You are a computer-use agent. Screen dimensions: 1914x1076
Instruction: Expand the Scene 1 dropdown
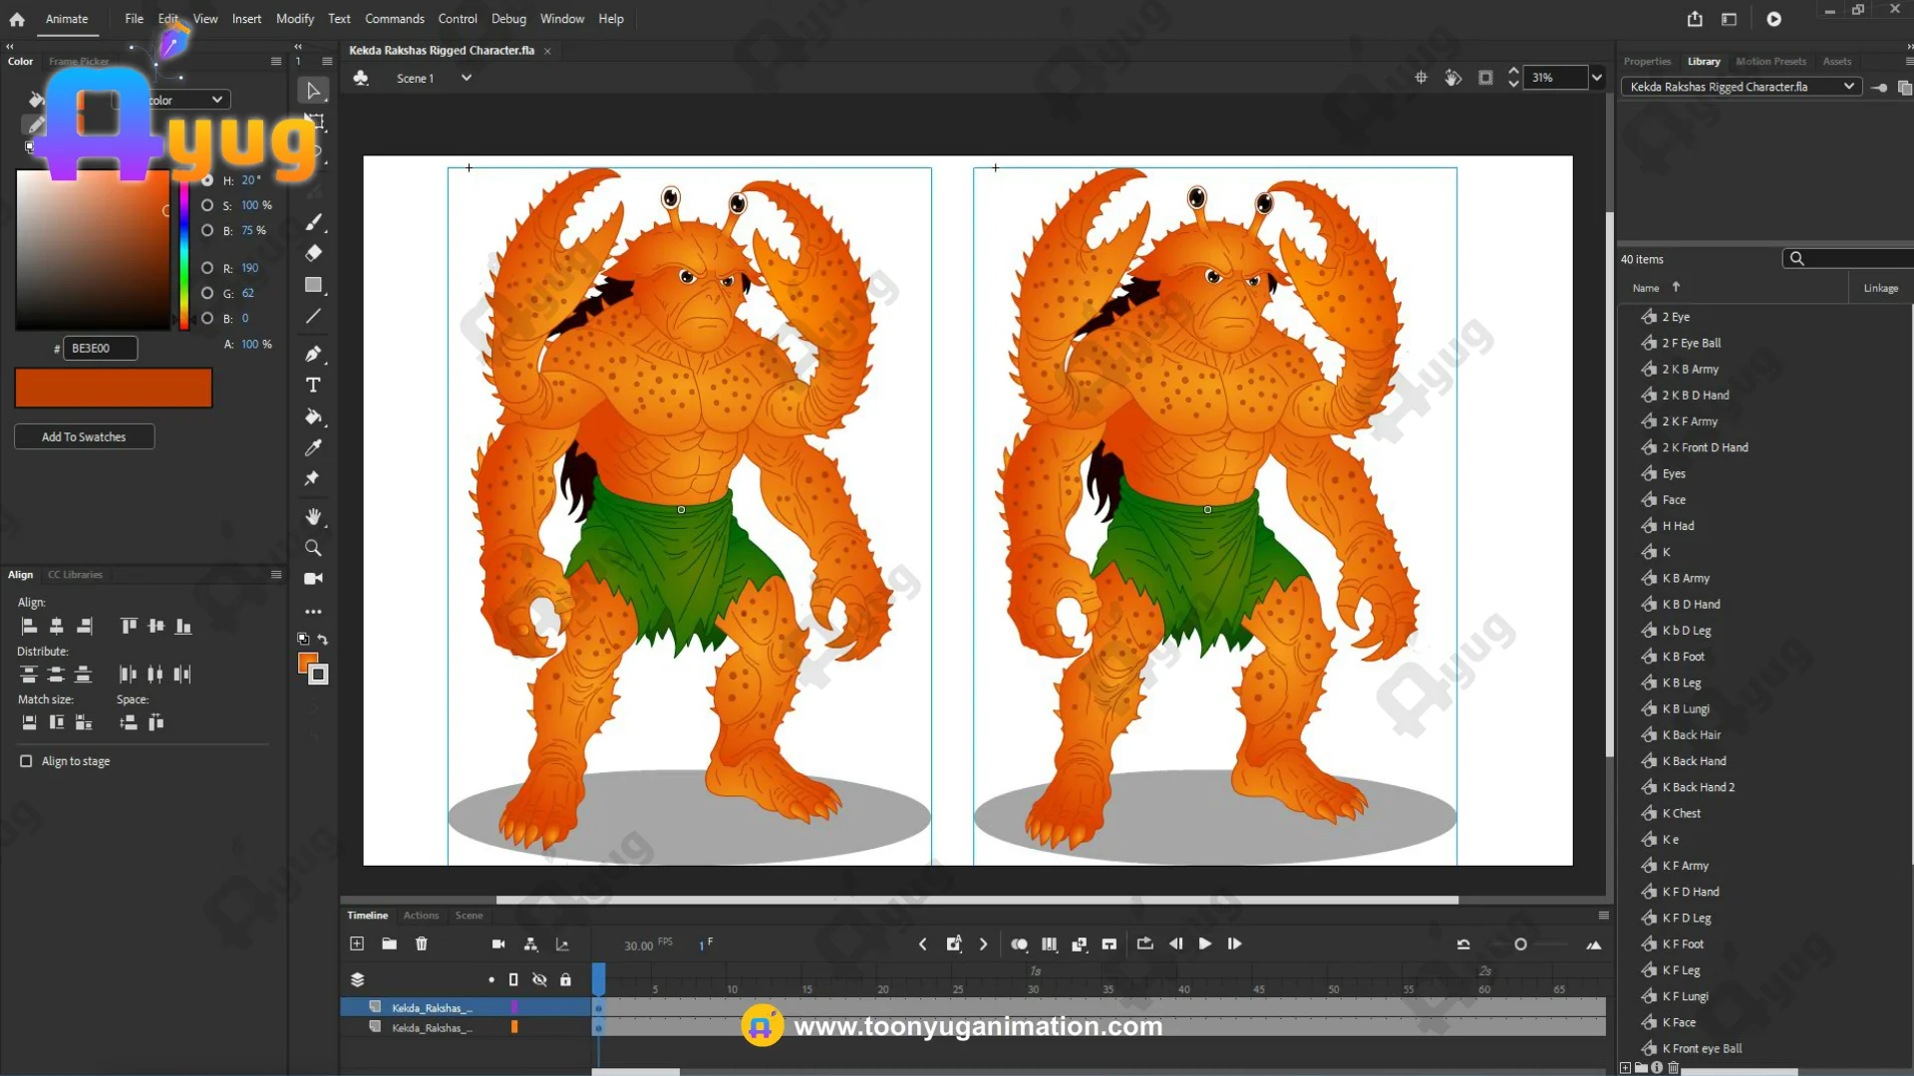[466, 78]
